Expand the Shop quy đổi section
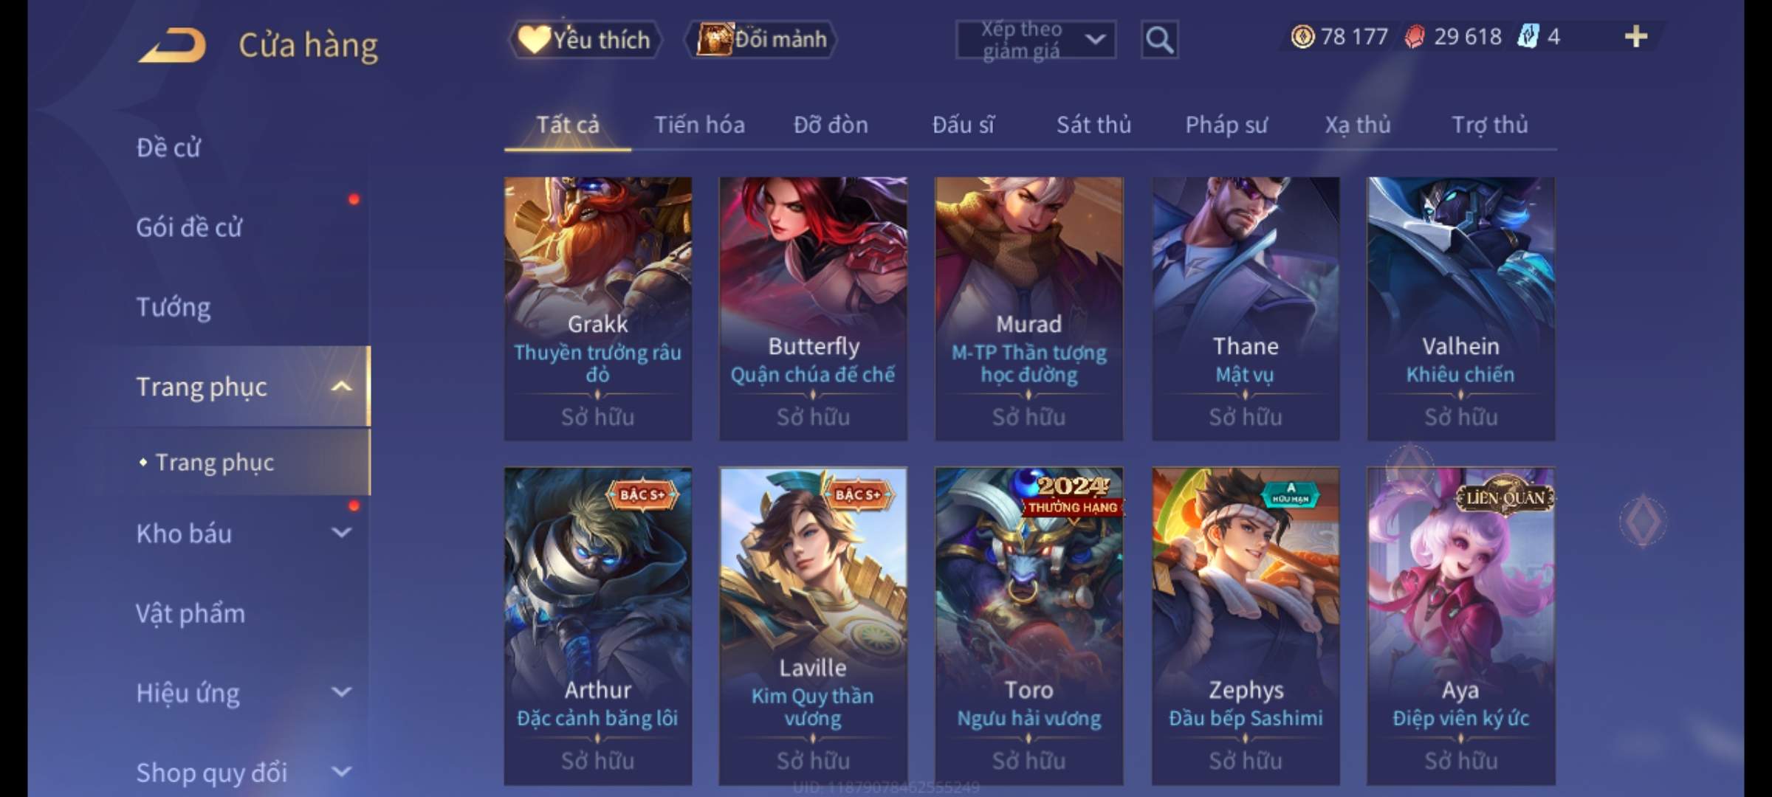Screen dimensions: 1772x797 tap(341, 772)
